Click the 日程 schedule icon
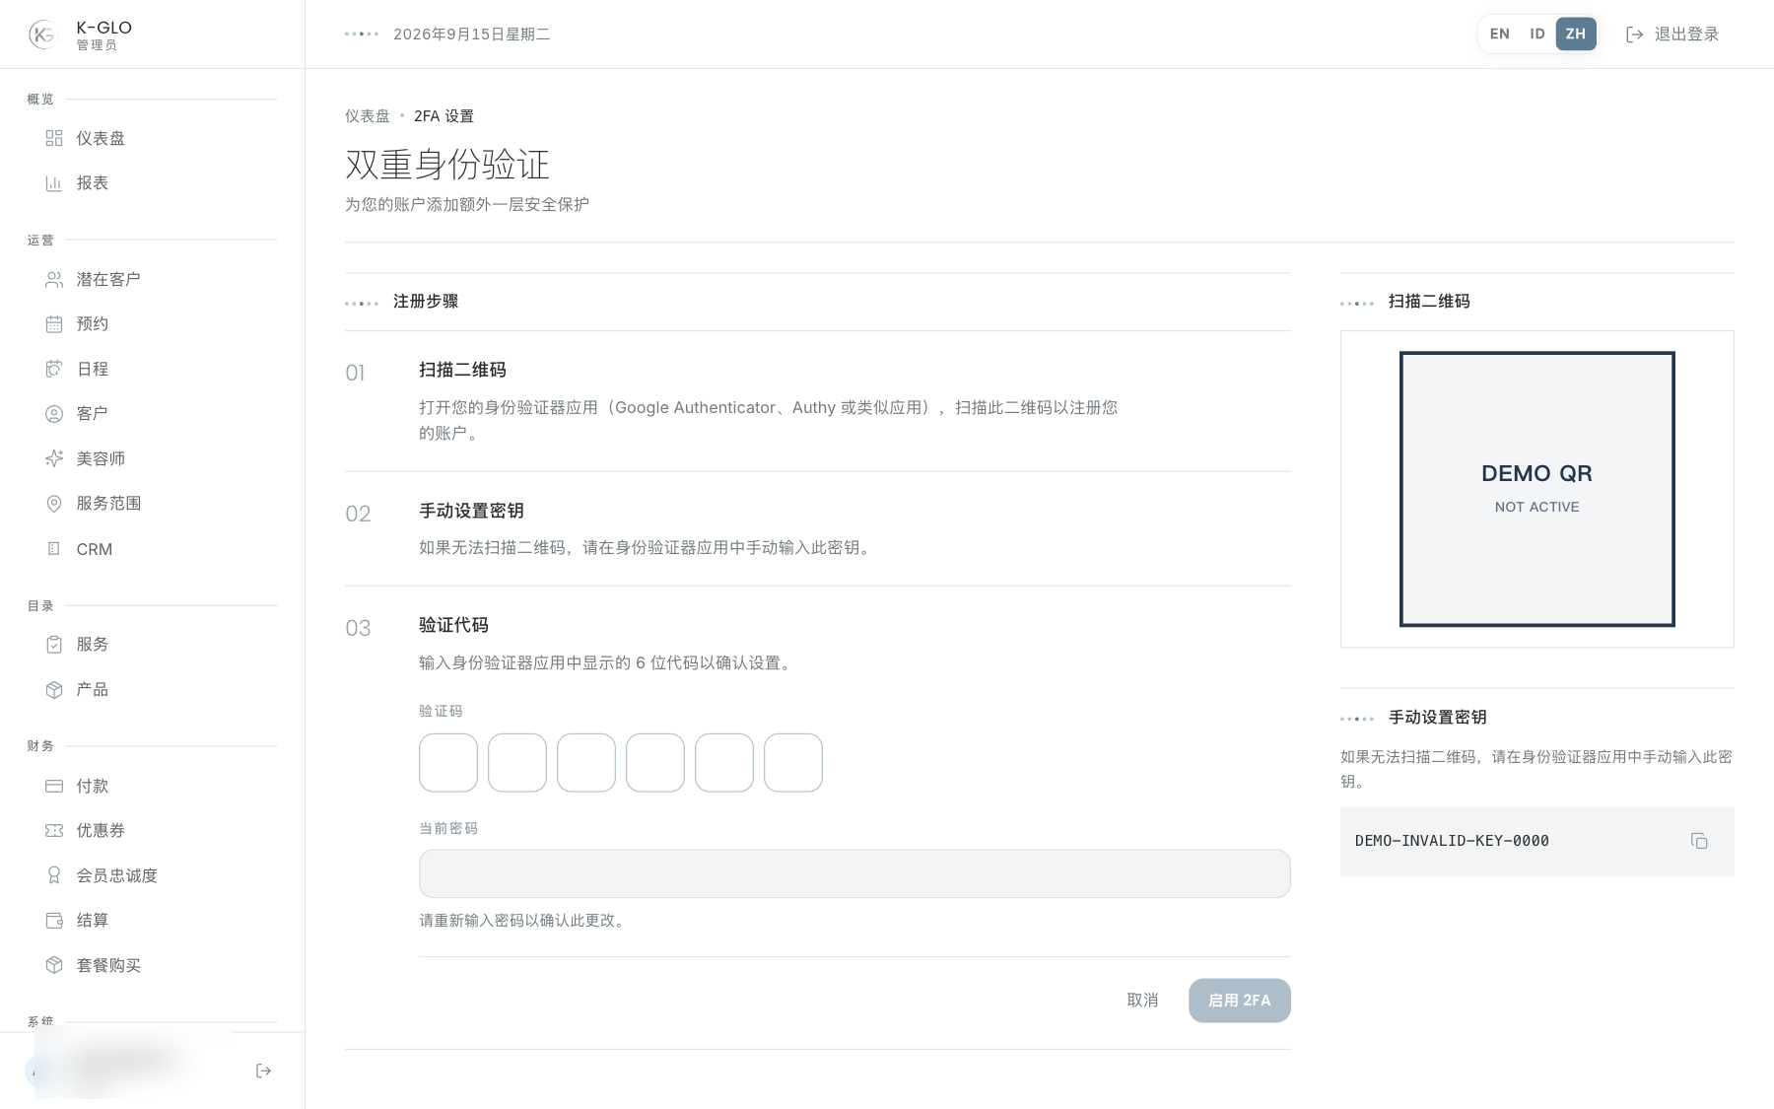Image resolution: width=1774 pixels, height=1109 pixels. click(54, 369)
